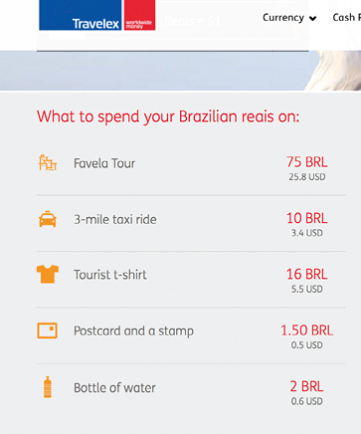Click the orange t-shirt icon
The width and height of the screenshot is (361, 434).
[x=48, y=274]
